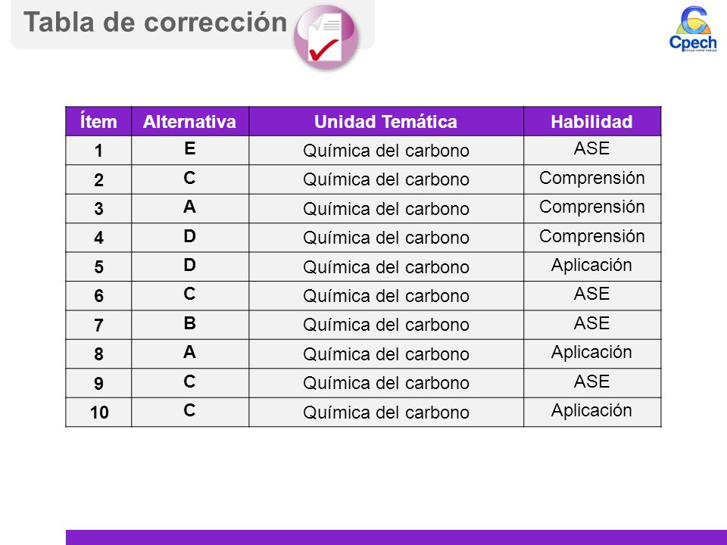Click the ASE cell in row 1
727x545 pixels.
pyautogui.click(x=592, y=150)
